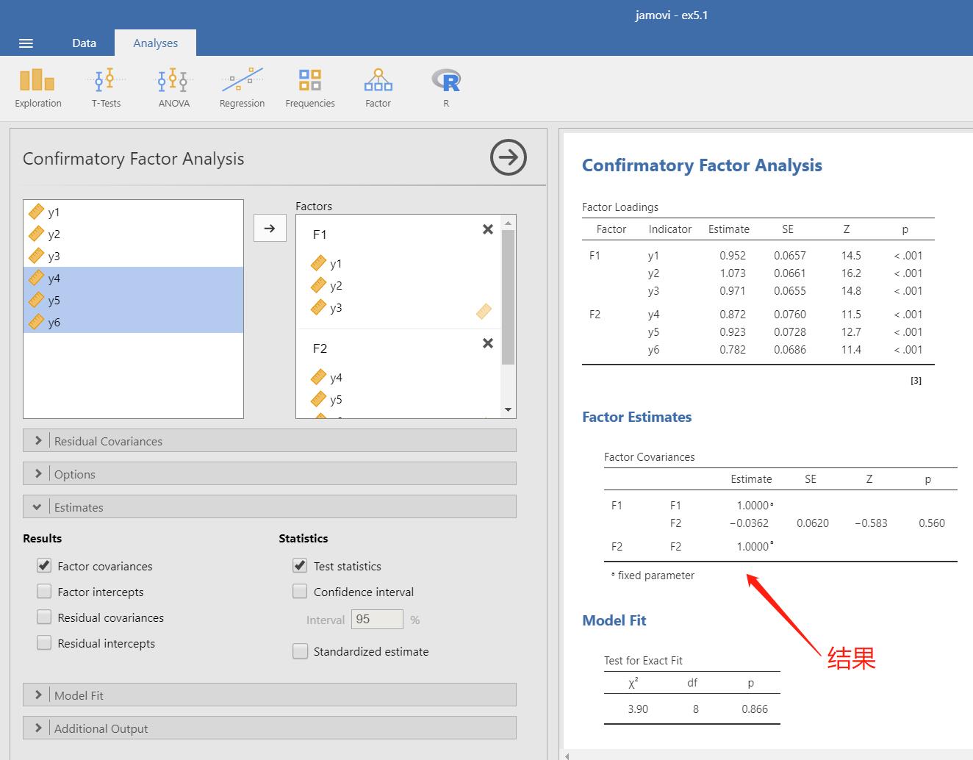Switch to the Data tab

84,43
